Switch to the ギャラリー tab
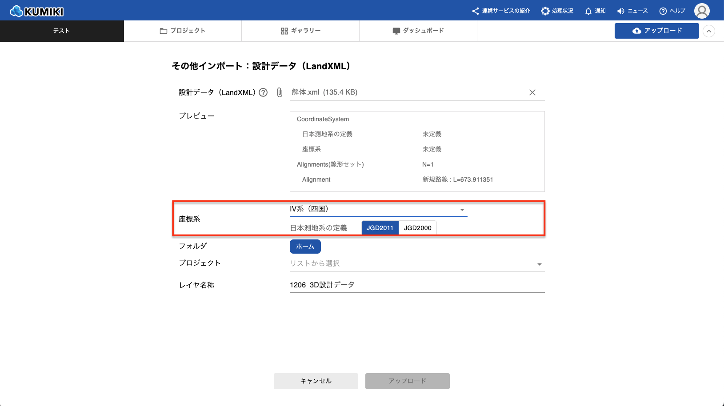724x406 pixels. (300, 31)
